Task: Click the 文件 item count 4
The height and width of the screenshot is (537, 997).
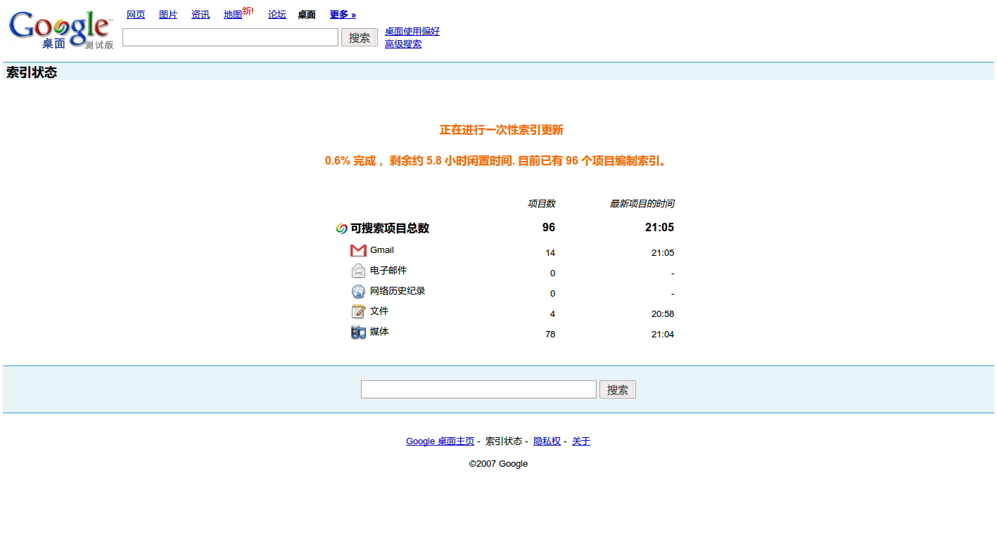Action: click(x=552, y=314)
